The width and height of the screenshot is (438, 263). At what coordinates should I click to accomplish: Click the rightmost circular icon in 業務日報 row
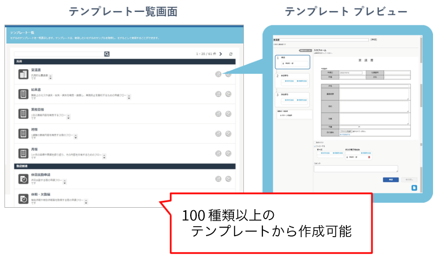click(x=228, y=114)
